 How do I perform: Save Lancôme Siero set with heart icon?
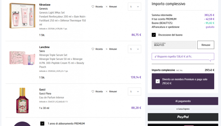click(x=93, y=49)
